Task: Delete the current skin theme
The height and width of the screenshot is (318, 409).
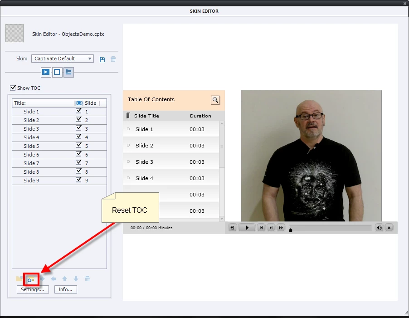Action: coord(113,59)
